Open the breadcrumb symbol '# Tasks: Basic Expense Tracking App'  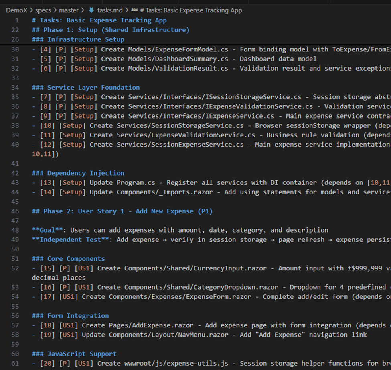click(191, 10)
